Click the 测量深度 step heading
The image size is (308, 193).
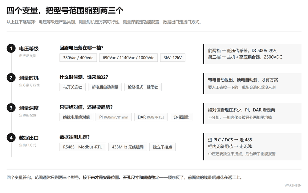point(29,108)
